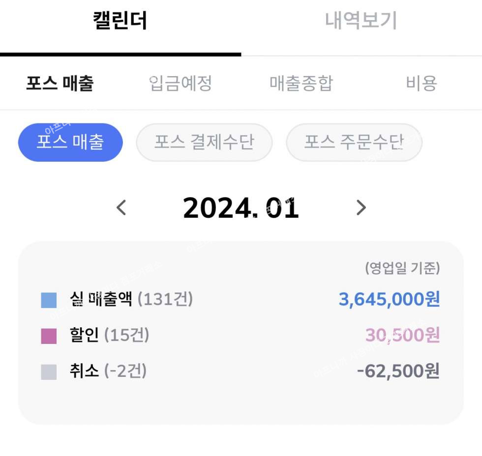
Task: Toggle the 포스 주문수단 filter chip
Action: click(354, 142)
